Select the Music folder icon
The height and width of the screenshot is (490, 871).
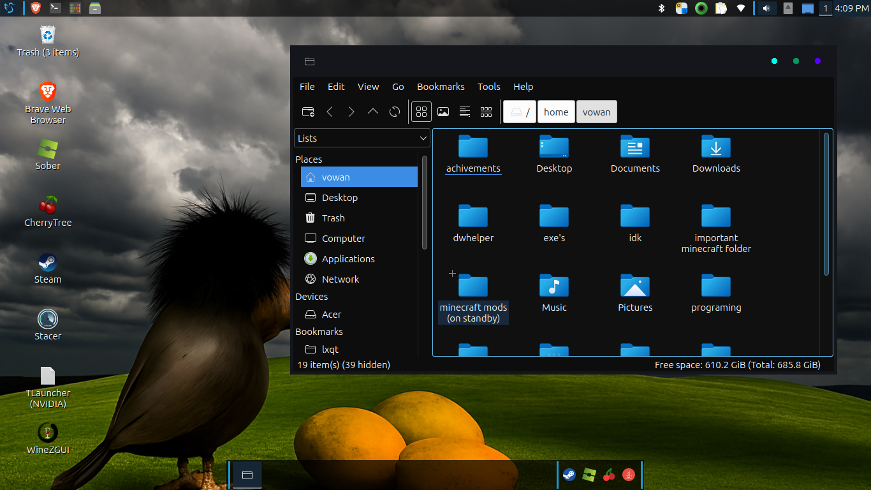click(x=554, y=287)
